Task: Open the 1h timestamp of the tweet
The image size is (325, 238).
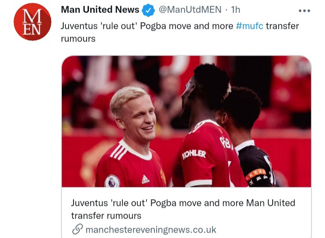Action: tap(236, 10)
